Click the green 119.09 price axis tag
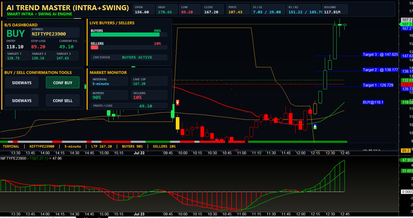 (x=407, y=102)
